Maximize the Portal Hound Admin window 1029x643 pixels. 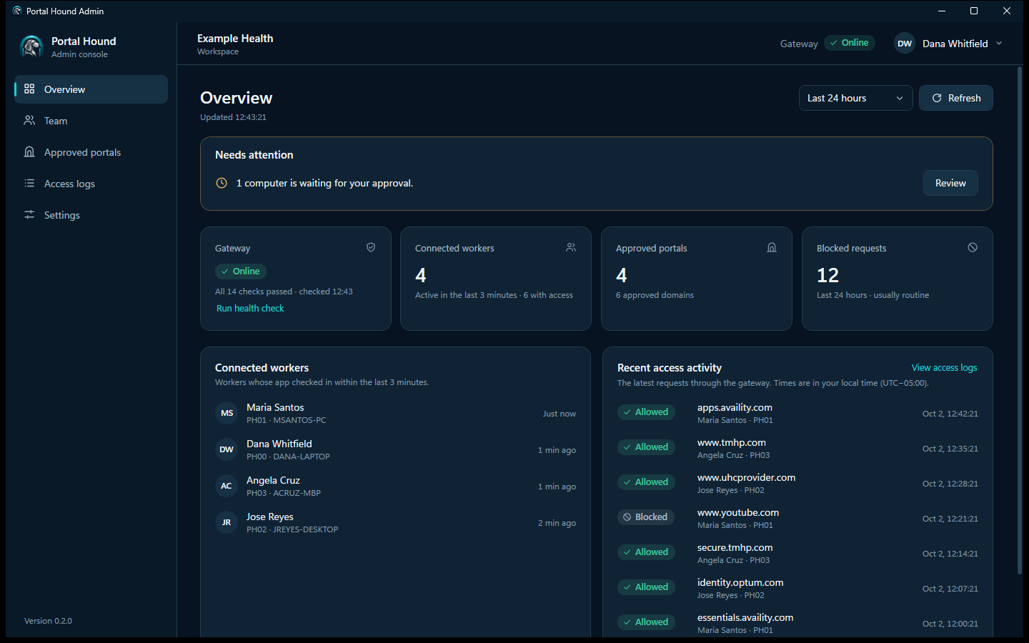974,11
